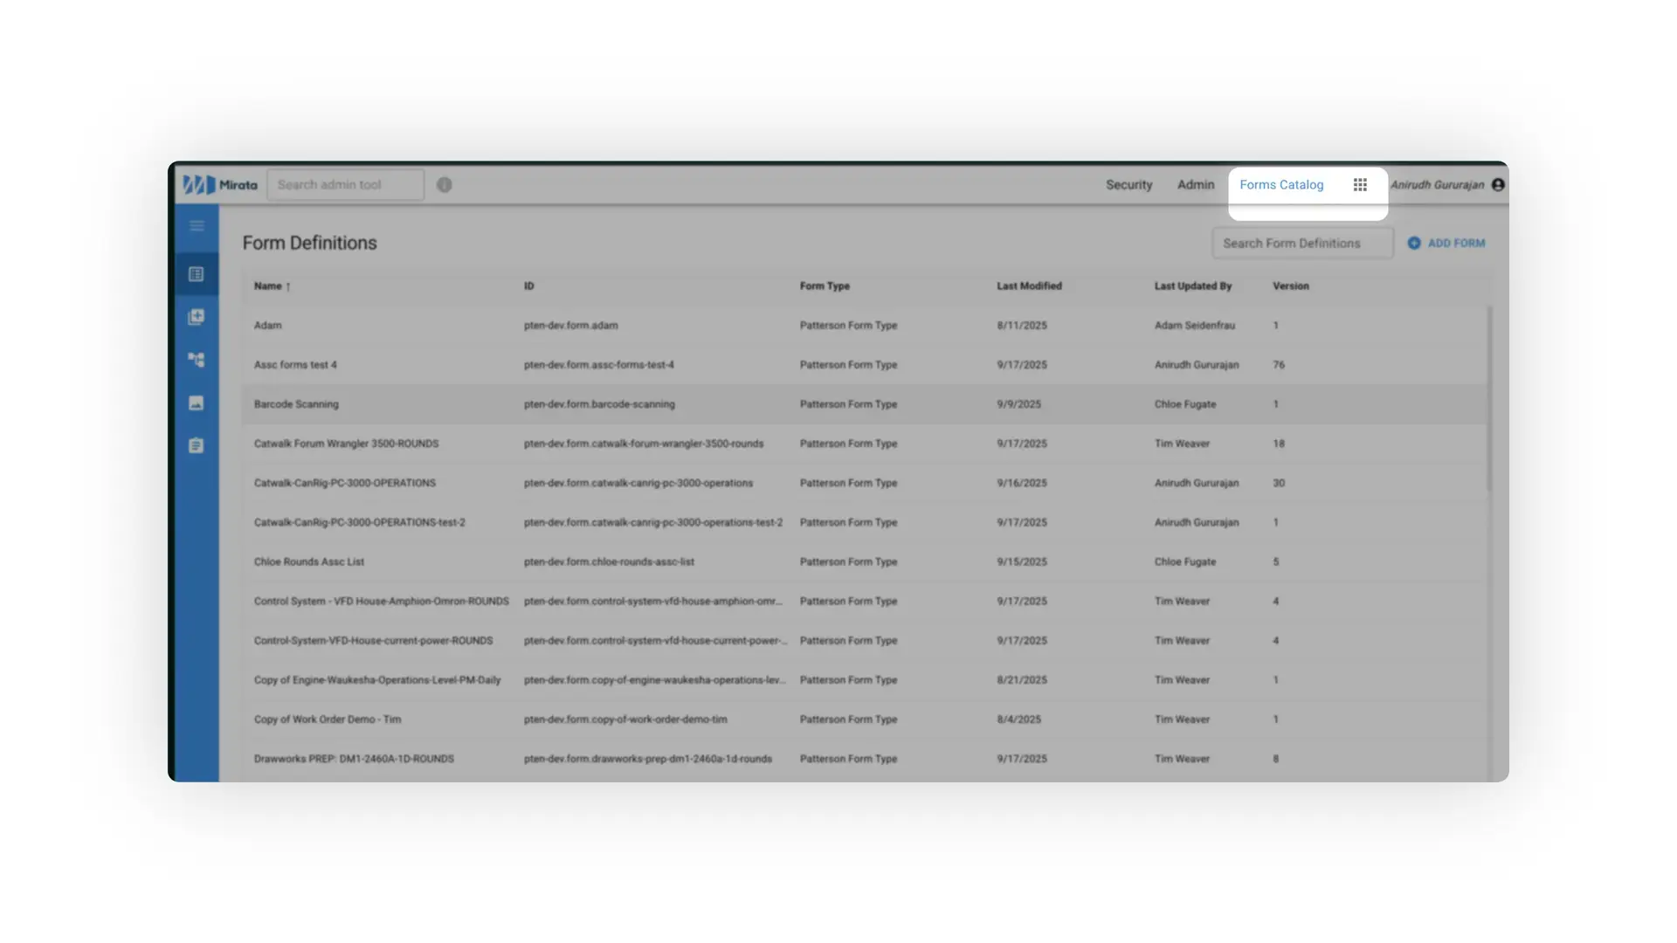Open the Admin menu item
The image size is (1677, 943).
(1195, 184)
